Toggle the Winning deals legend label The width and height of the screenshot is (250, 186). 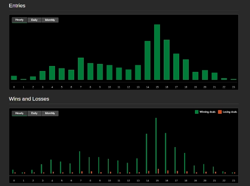[x=207, y=112]
